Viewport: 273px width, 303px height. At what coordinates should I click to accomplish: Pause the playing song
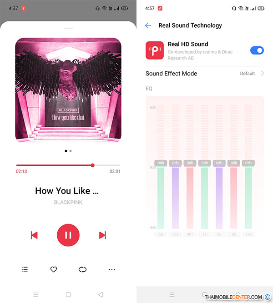[68, 235]
